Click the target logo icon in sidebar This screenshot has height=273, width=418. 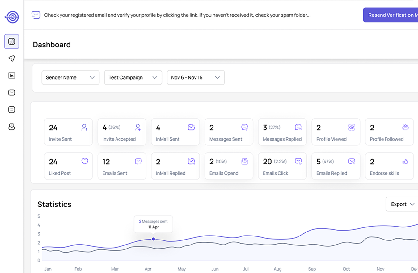(12, 17)
